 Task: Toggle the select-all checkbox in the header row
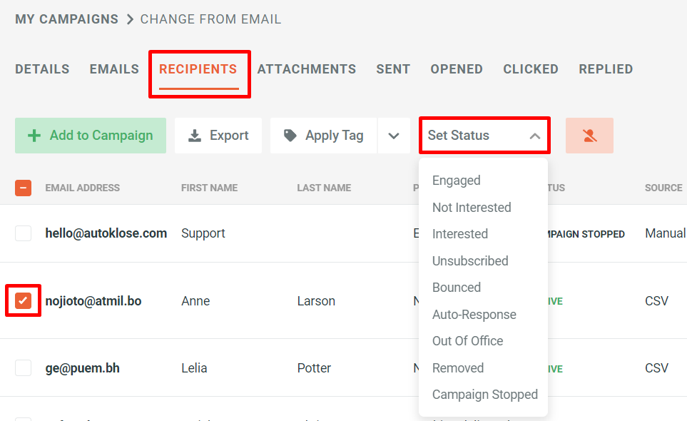pyautogui.click(x=23, y=188)
